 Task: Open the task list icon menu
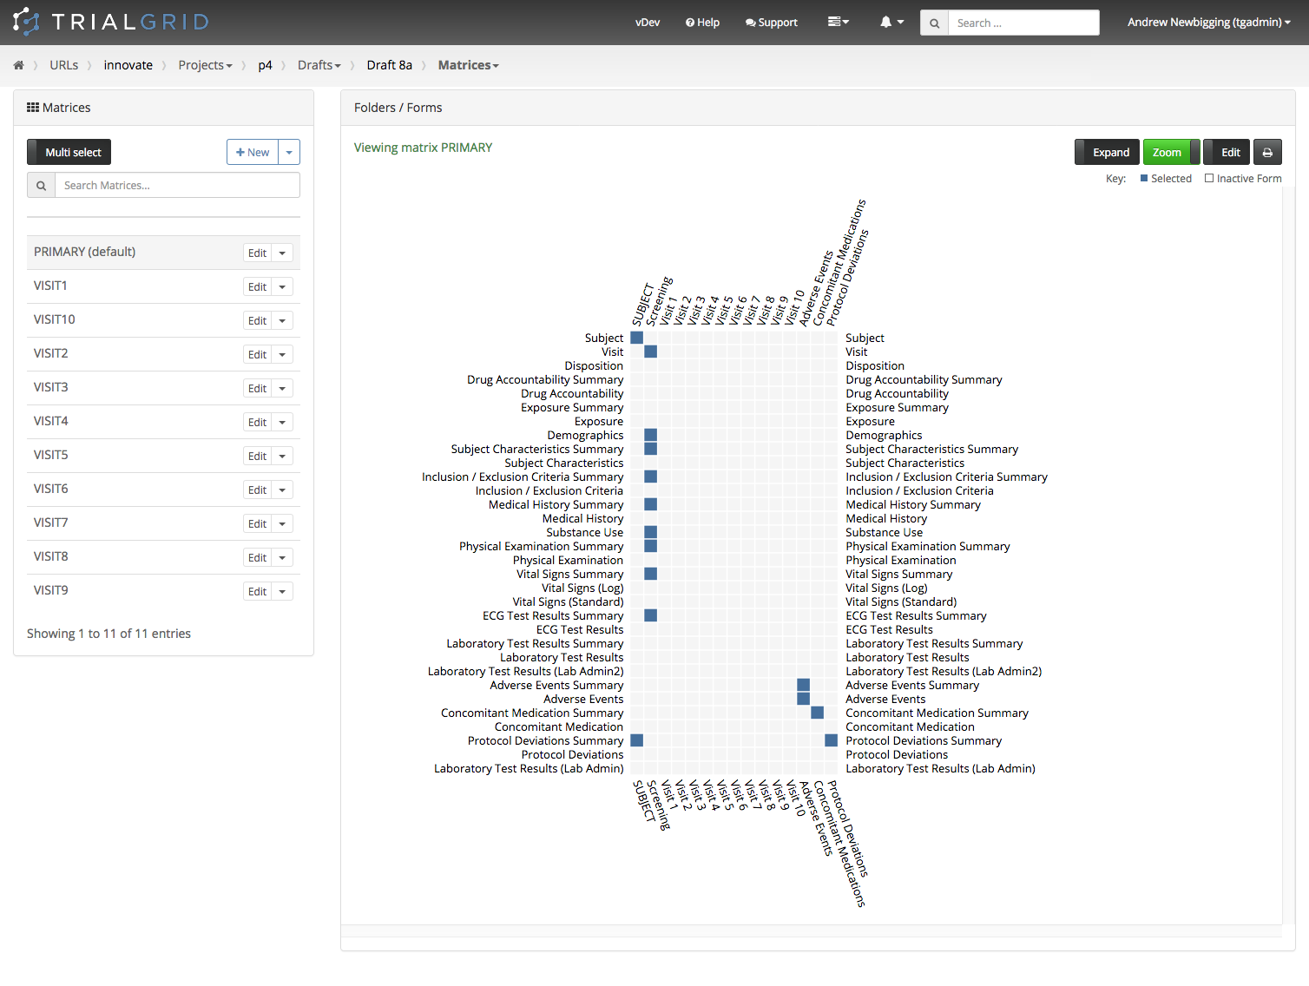838,22
